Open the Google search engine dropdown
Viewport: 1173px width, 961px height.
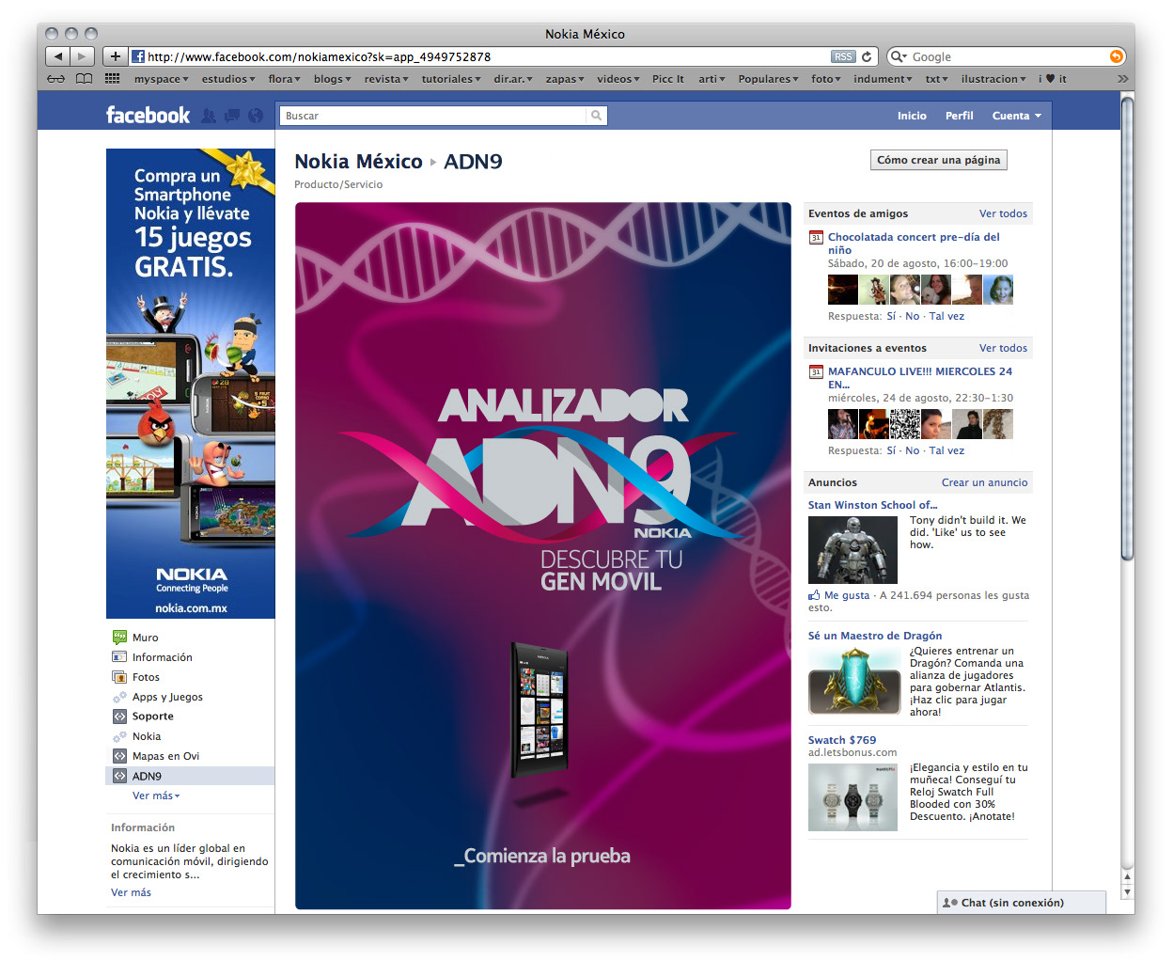[899, 56]
